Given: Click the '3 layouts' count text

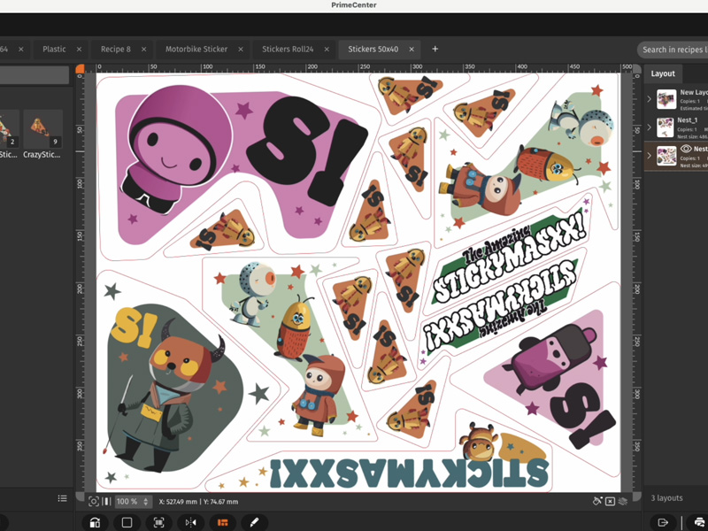Looking at the screenshot, I should [666, 498].
